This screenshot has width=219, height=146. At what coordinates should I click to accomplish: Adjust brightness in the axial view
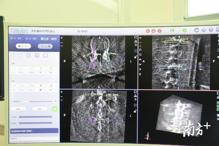pyautogui.click(x=135, y=45)
